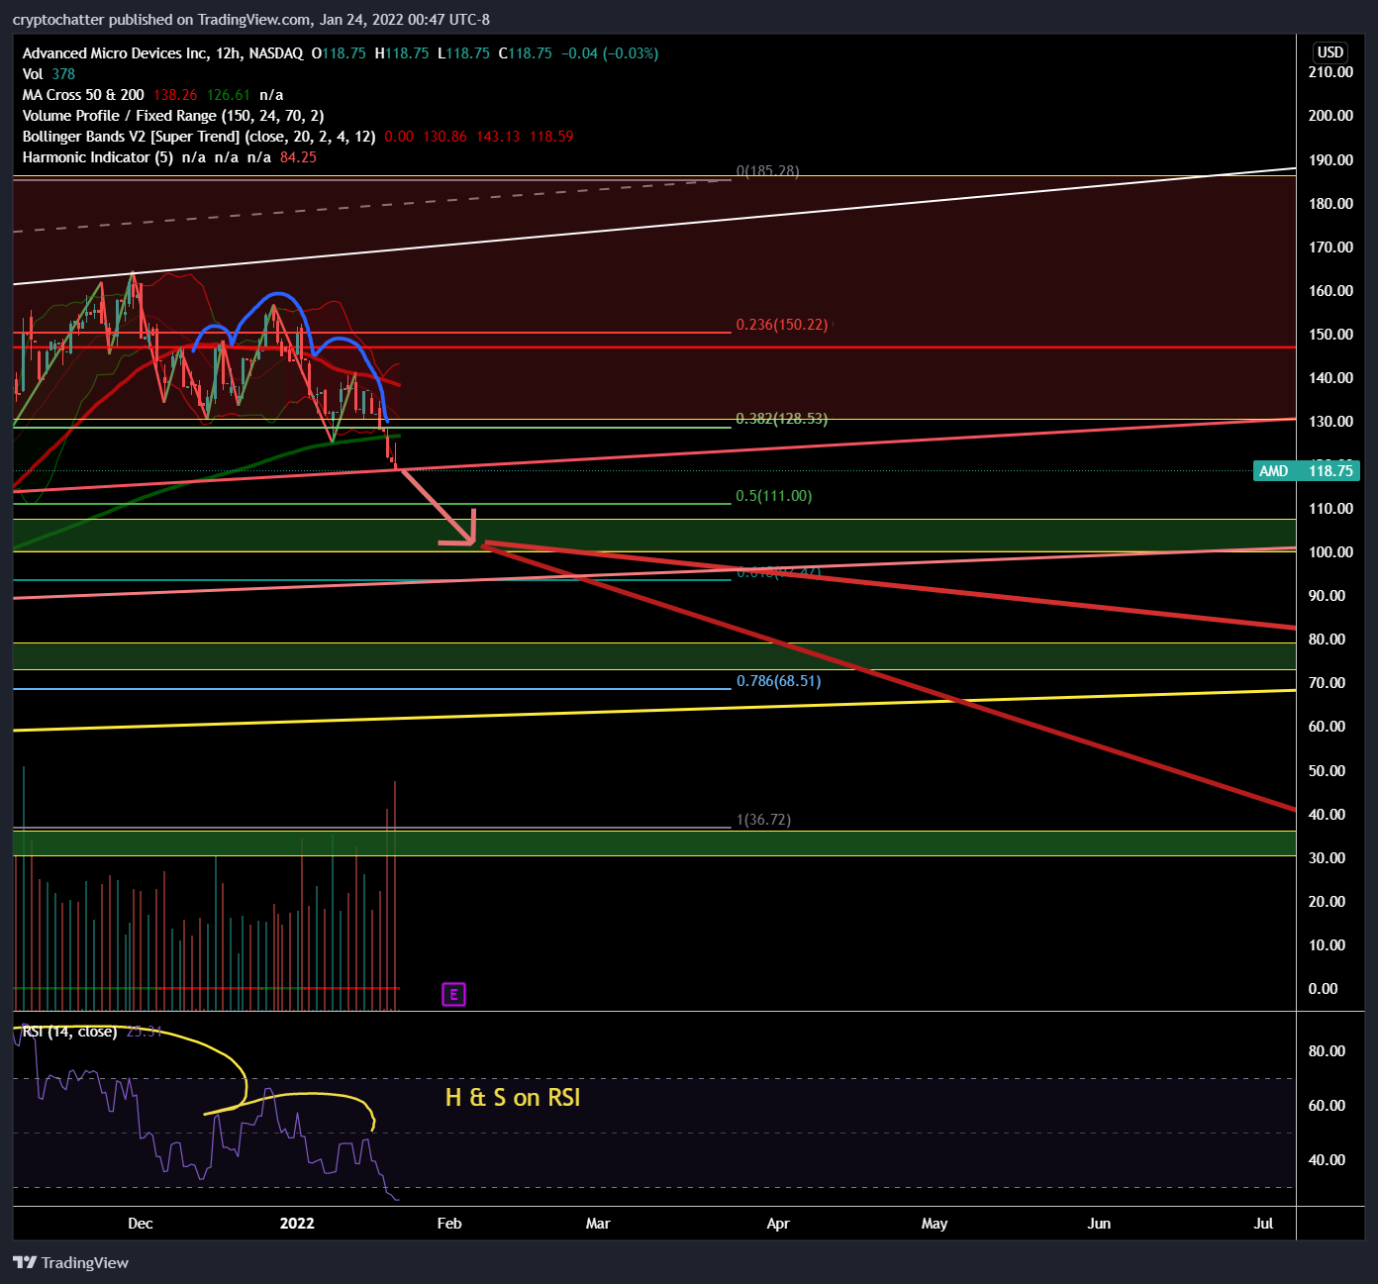Viewport: 1378px width, 1284px height.
Task: Click the 0.786(68.51) Fibonacci label
Action: pyautogui.click(x=779, y=681)
